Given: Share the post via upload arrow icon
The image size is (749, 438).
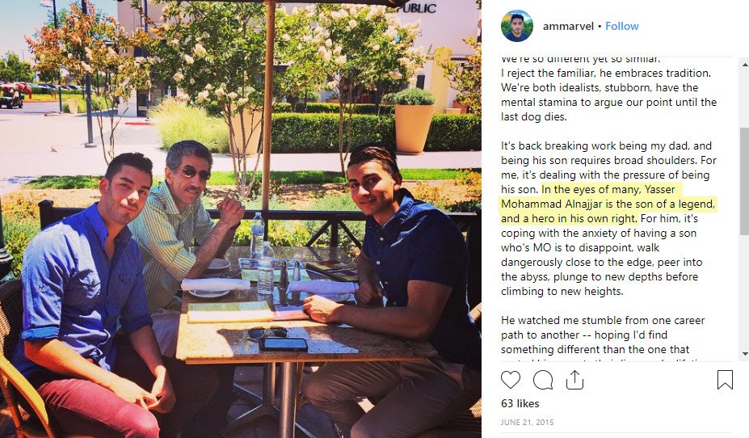Looking at the screenshot, I should click(574, 380).
